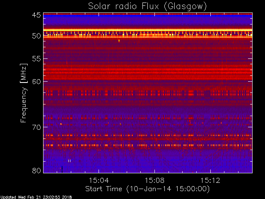The height and width of the screenshot is (199, 265).
Task: Click the 'Updated Wed Feb 21 23:02:53 2018' timestamp
Action: point(36,197)
